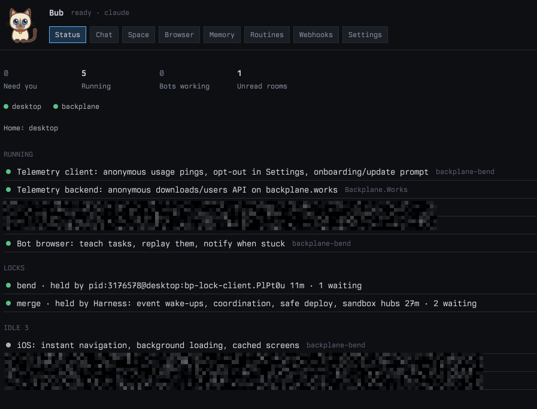537x409 pixels.
Task: Click the grey idle dot beside iOS
Action: 8,345
